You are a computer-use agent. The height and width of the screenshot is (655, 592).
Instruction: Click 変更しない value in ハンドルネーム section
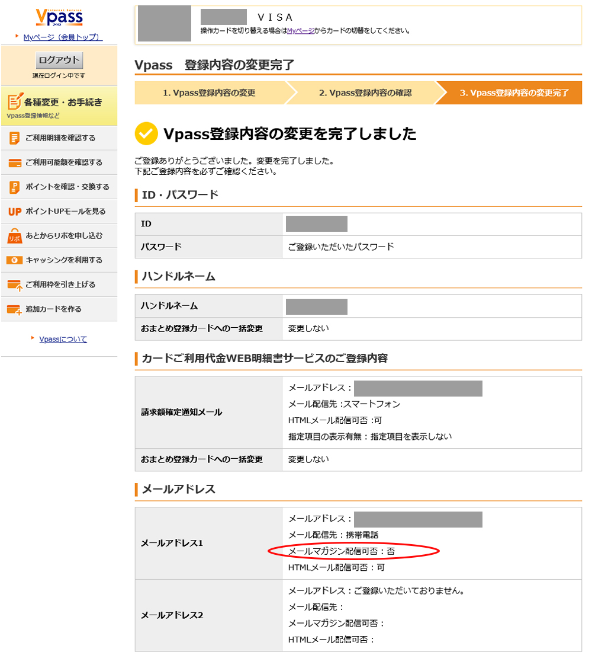pos(308,329)
